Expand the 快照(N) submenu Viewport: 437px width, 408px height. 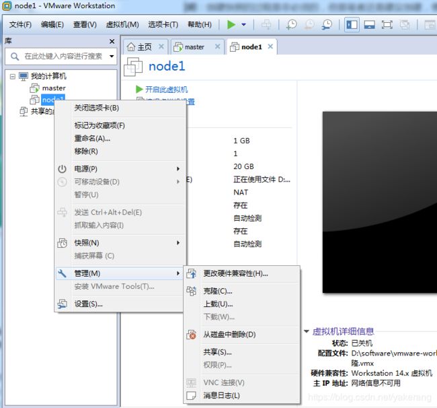click(x=120, y=243)
